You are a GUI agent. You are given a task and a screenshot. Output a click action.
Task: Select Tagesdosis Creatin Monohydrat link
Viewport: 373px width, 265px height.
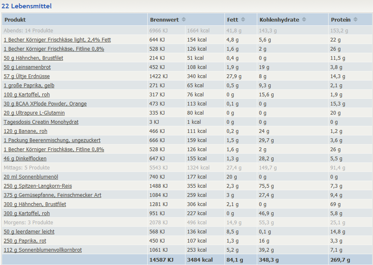coord(41,122)
